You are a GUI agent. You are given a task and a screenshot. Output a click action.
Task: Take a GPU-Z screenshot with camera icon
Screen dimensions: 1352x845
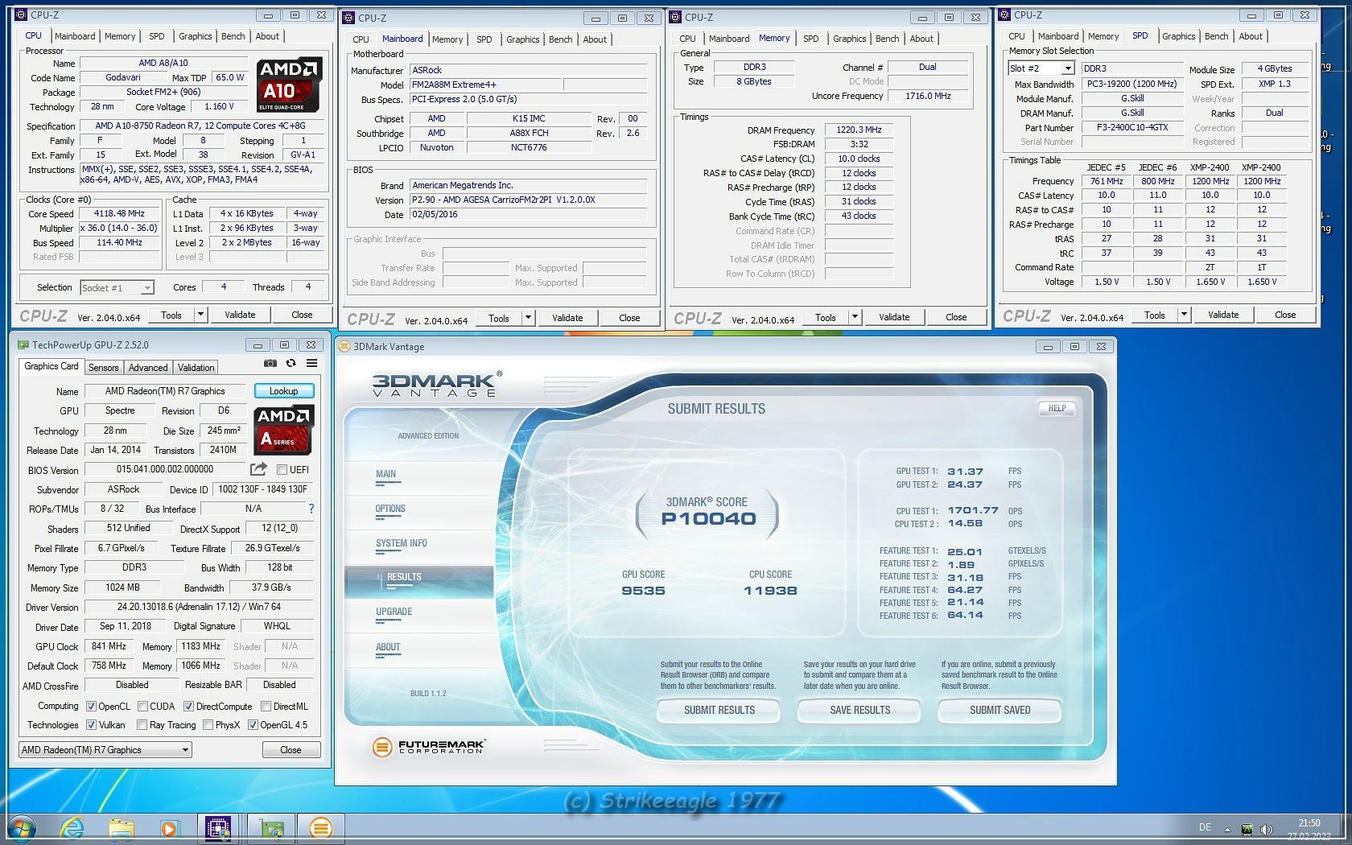pyautogui.click(x=270, y=364)
